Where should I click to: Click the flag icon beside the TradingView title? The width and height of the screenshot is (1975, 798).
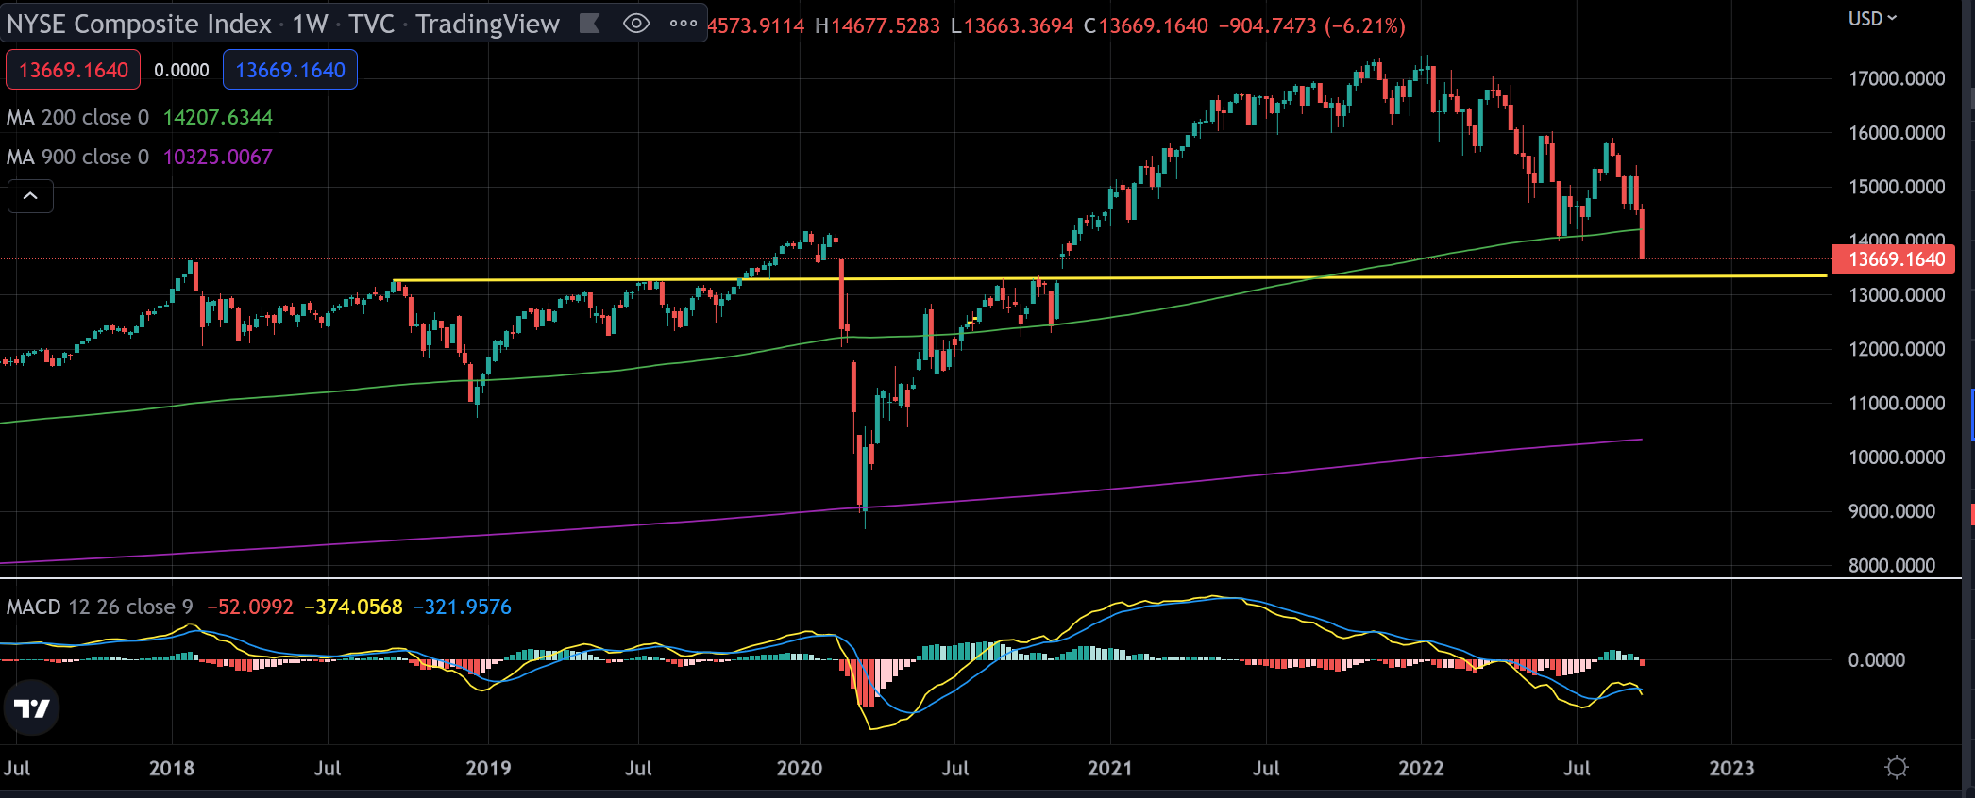tap(590, 24)
